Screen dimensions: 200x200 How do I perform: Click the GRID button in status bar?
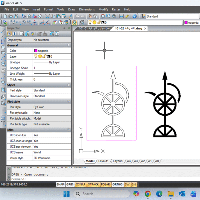(x=70, y=184)
